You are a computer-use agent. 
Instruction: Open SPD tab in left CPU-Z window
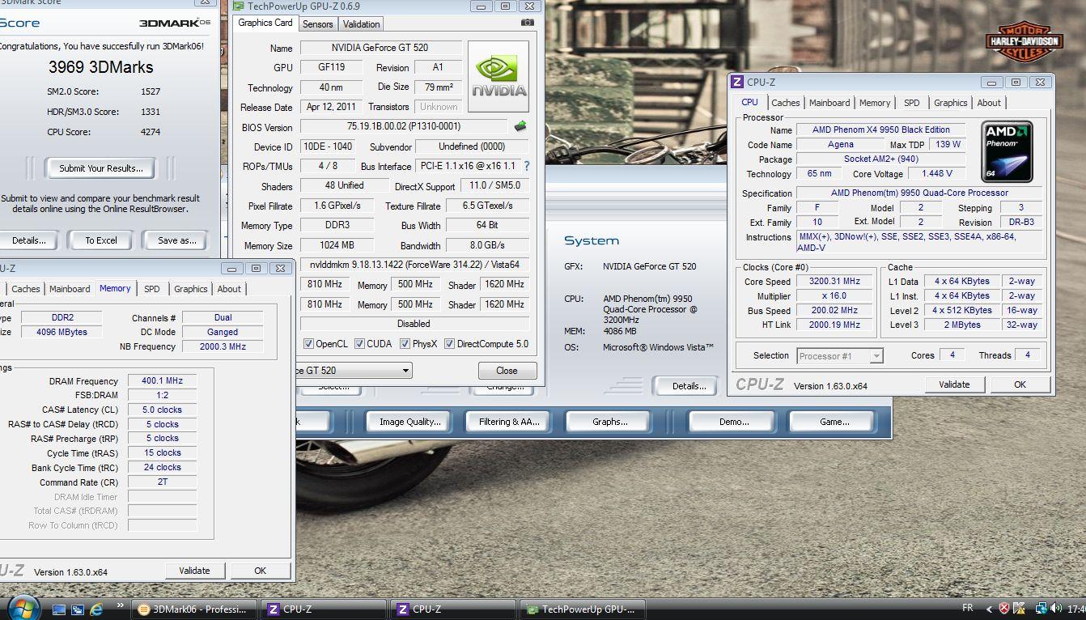pos(152,289)
